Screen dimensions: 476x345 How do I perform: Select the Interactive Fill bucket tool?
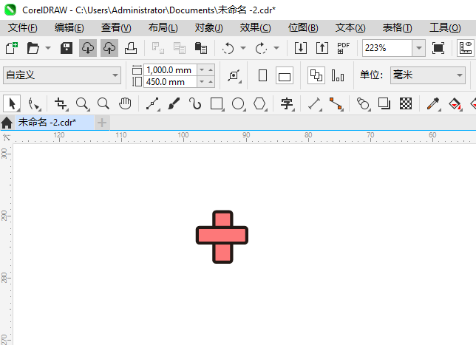pyautogui.click(x=455, y=103)
